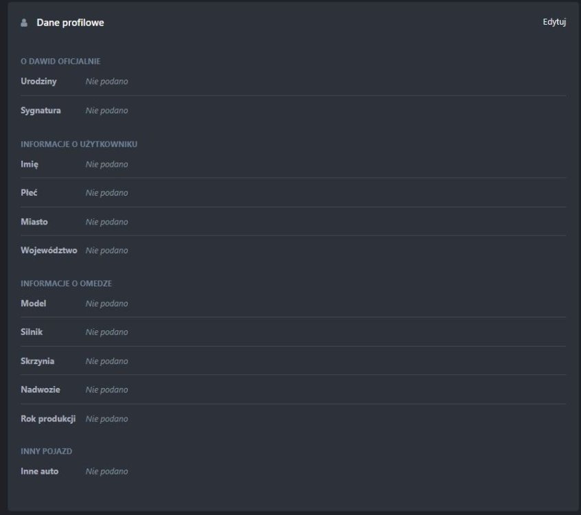Image resolution: width=581 pixels, height=515 pixels.
Task: Select the Województwo field value
Action: point(105,250)
